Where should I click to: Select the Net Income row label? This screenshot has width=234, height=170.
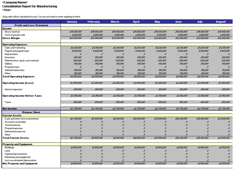coord(9,109)
